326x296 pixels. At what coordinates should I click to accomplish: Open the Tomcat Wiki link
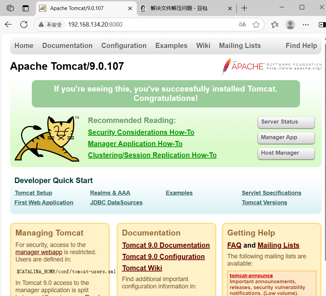tap(142, 268)
